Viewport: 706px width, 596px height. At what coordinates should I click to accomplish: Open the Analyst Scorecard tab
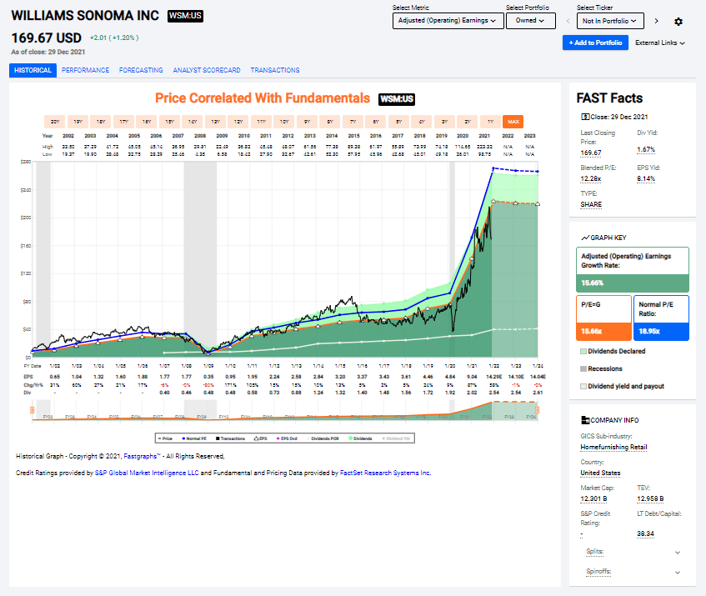(207, 70)
